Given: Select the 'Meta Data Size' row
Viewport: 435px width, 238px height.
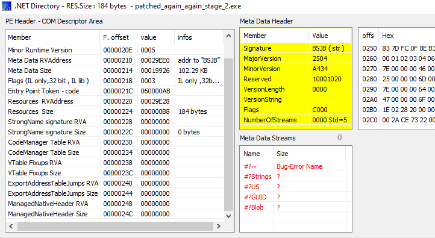Looking at the screenshot, I should click(114, 70).
